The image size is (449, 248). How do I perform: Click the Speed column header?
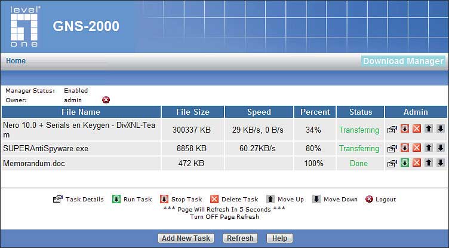(259, 112)
